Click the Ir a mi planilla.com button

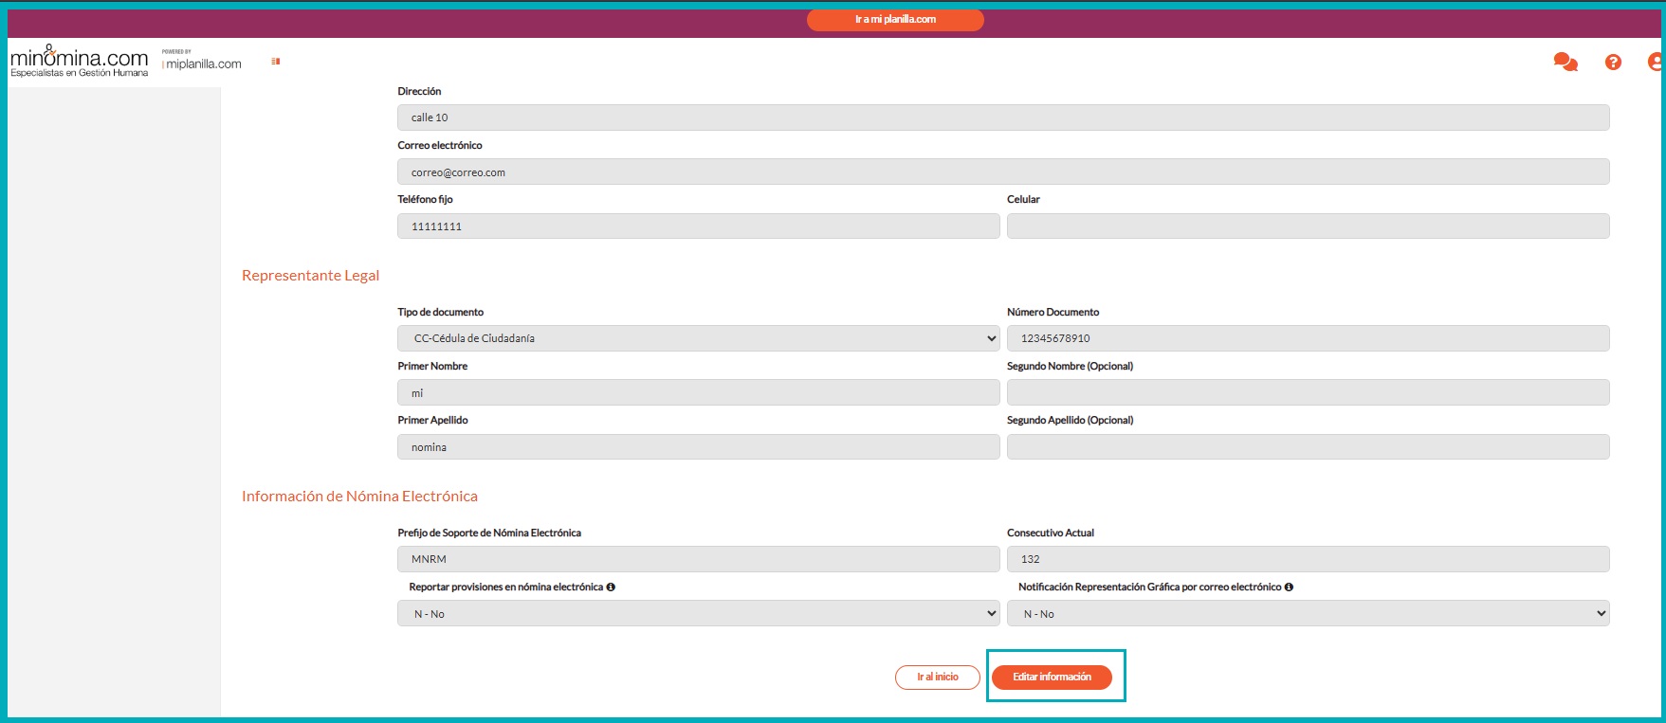pyautogui.click(x=895, y=19)
